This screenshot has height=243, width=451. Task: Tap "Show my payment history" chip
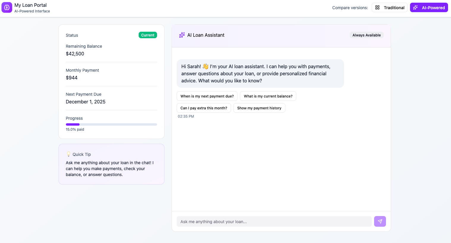[259, 108]
